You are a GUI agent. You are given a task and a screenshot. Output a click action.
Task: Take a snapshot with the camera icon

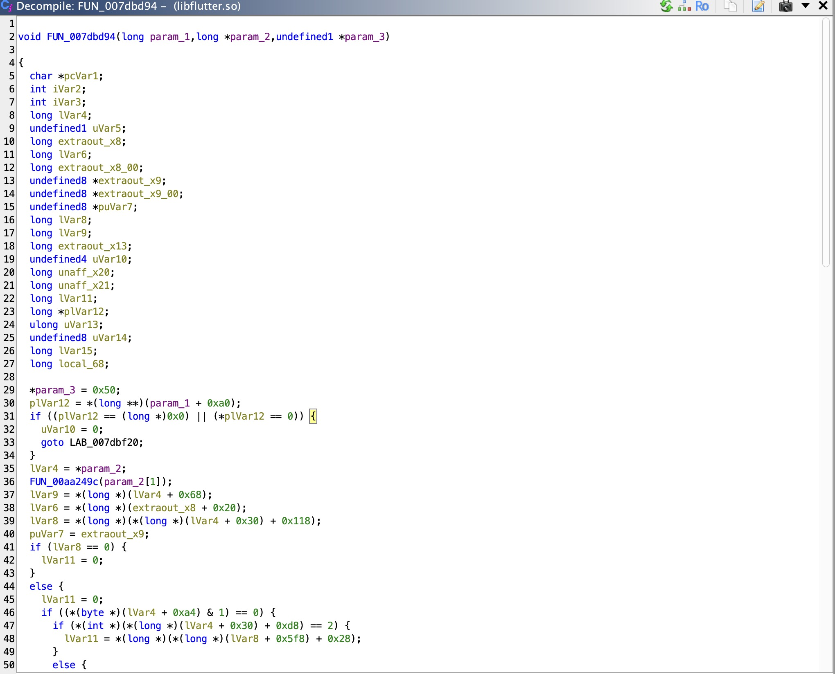coord(785,7)
